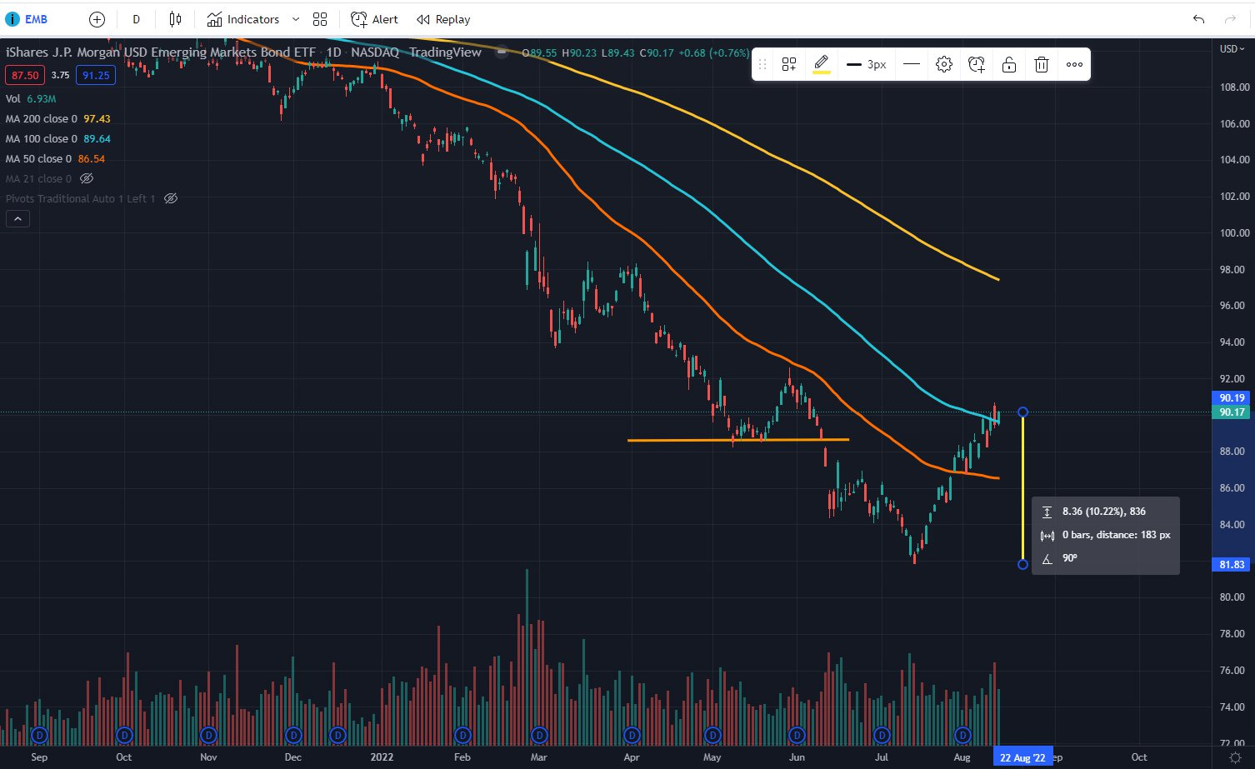Screen dimensions: 1255x769
Task: Select the upper endpoint of yellow measure line
Action: (x=1023, y=412)
